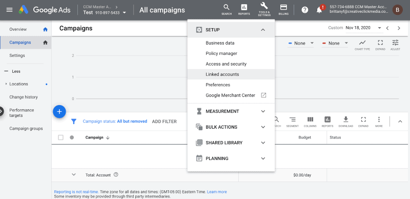Select Business data menu item
This screenshot has height=199, width=410.
[x=231, y=43]
